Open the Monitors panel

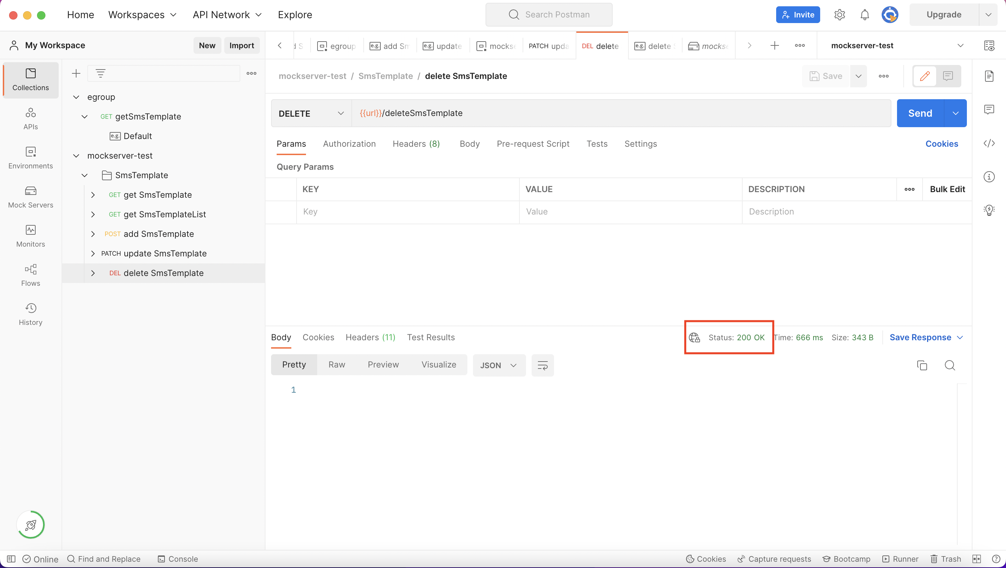tap(30, 236)
